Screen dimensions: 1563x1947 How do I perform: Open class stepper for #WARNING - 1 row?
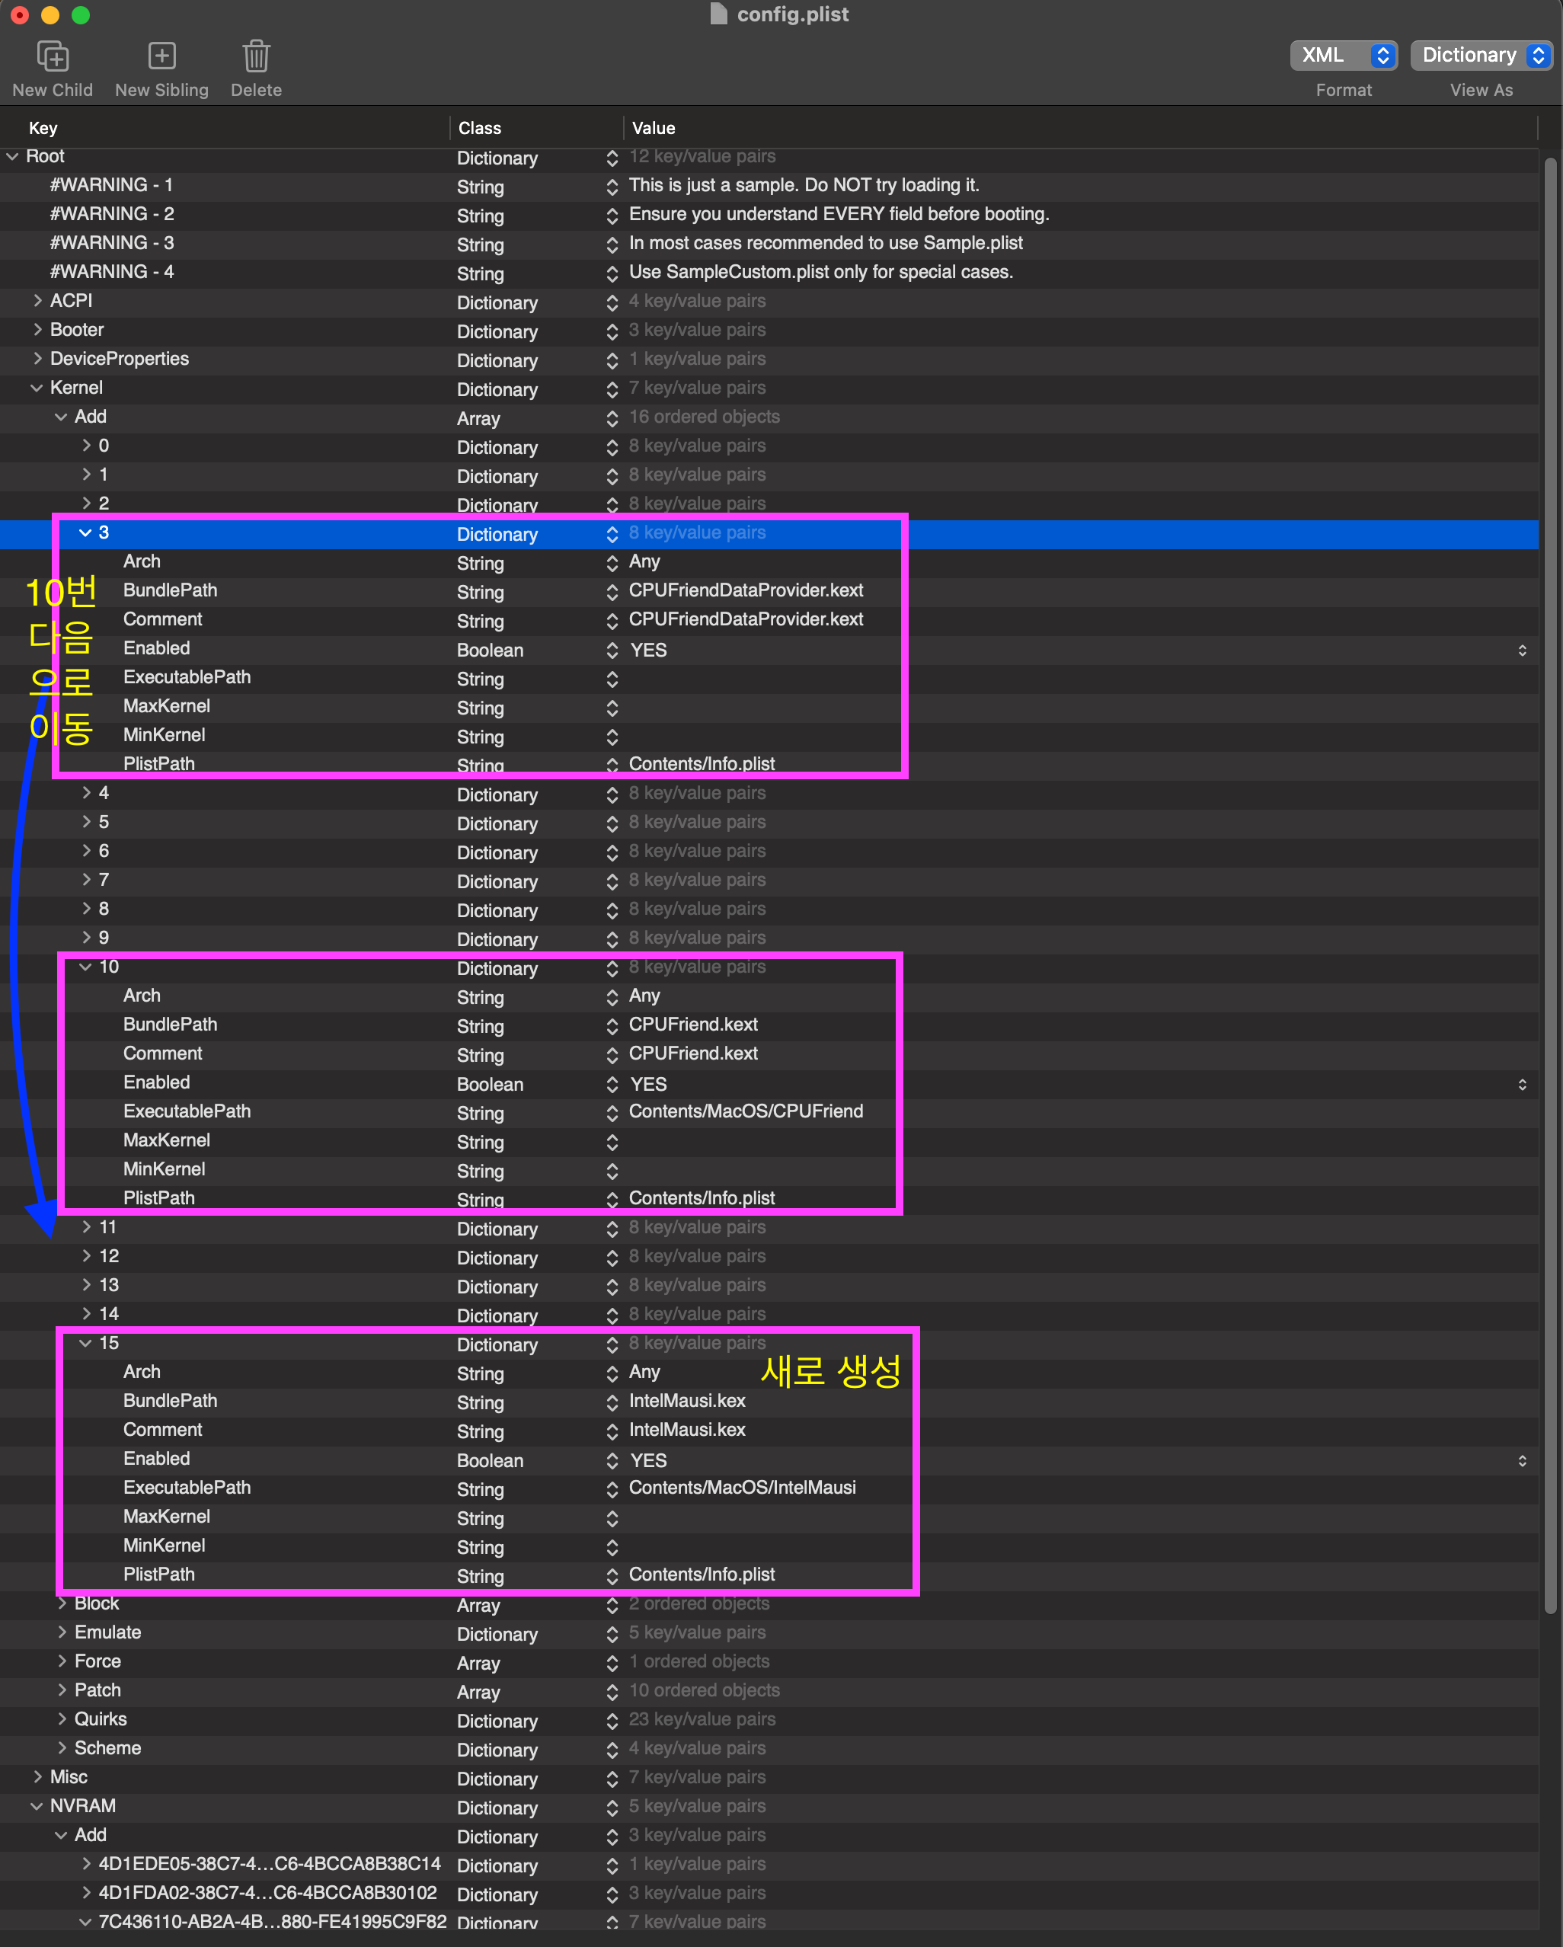coord(612,187)
